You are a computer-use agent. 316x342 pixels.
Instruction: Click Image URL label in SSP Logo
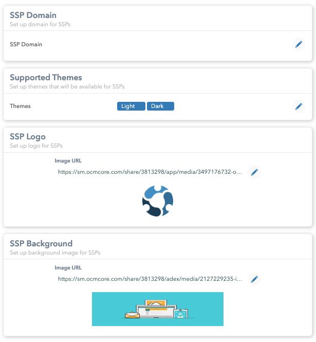point(68,161)
